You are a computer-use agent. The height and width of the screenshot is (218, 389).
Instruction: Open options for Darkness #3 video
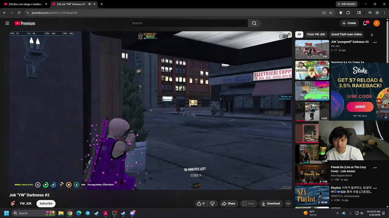[x=375, y=42]
